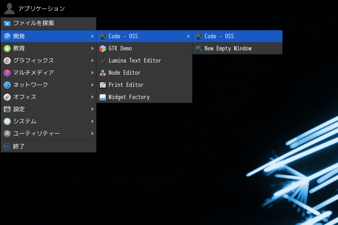Choose 終了 to leave the session
The height and width of the screenshot is (225, 338).
[49, 146]
